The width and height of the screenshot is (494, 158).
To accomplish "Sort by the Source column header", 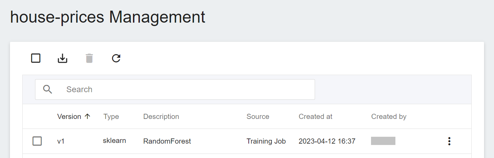I will (x=258, y=117).
